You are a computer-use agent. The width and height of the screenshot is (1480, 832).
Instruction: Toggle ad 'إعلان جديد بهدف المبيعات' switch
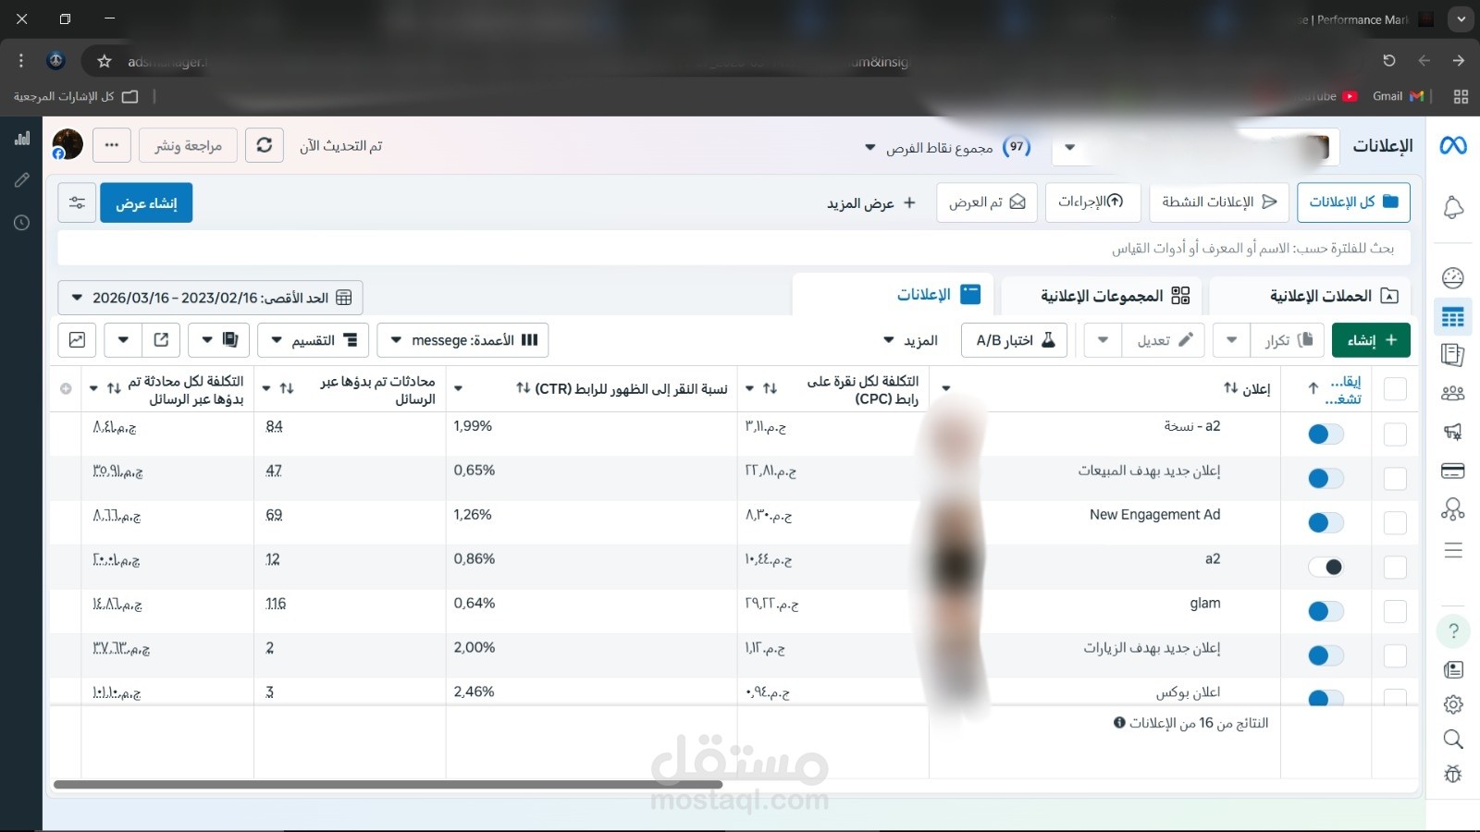[1326, 478]
